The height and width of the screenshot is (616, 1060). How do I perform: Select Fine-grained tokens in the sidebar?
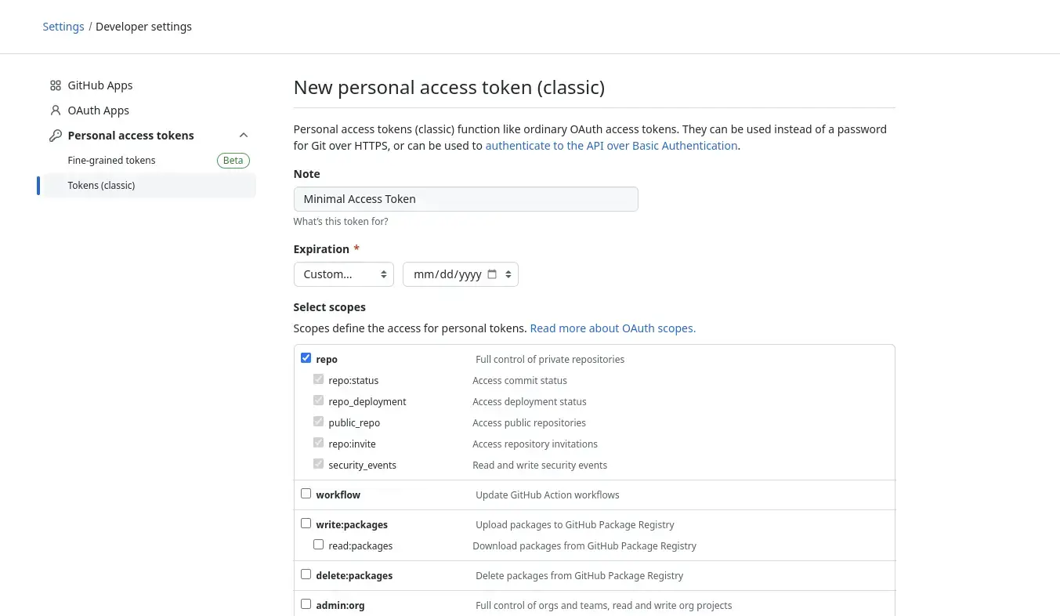(111, 160)
